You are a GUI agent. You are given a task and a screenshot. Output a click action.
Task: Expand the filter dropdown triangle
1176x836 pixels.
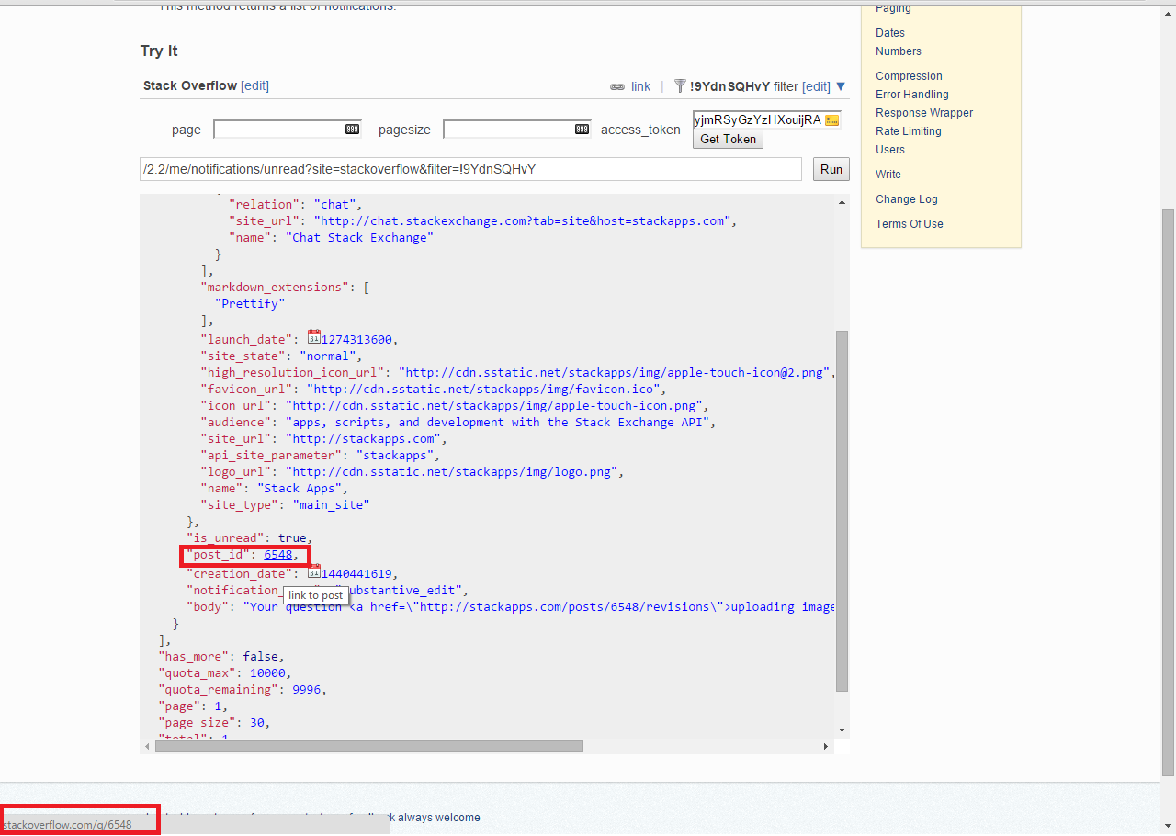click(x=841, y=86)
